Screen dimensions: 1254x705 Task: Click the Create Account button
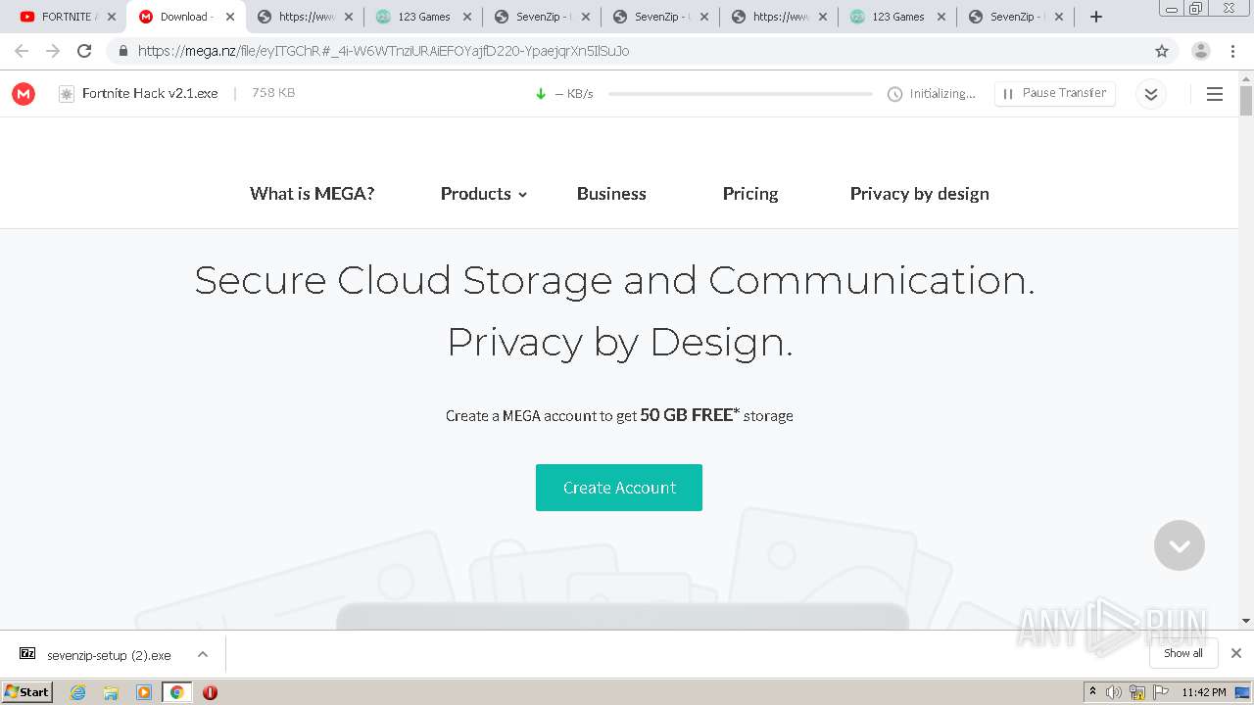point(619,488)
